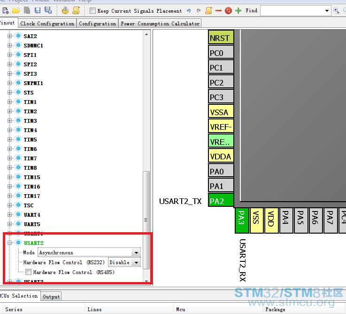The width and height of the screenshot is (346, 314).
Task: Click the Save As double-disk icon
Action: (48, 10)
